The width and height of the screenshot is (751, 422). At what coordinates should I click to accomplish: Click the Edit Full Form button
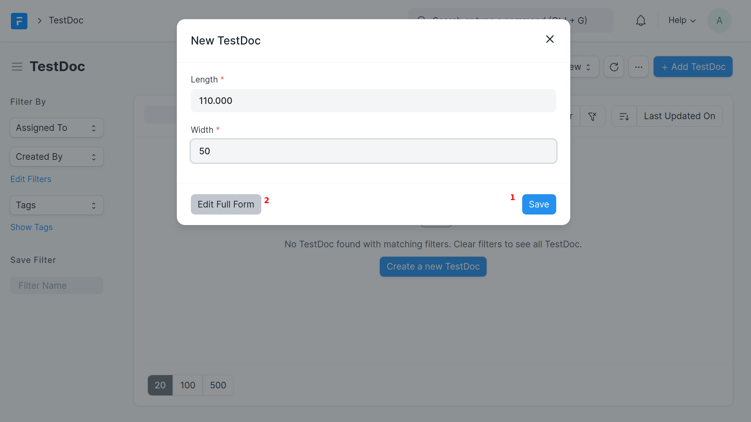(x=226, y=204)
